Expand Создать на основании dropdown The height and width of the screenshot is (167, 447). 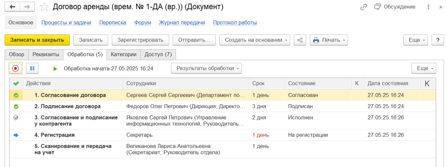254,40
